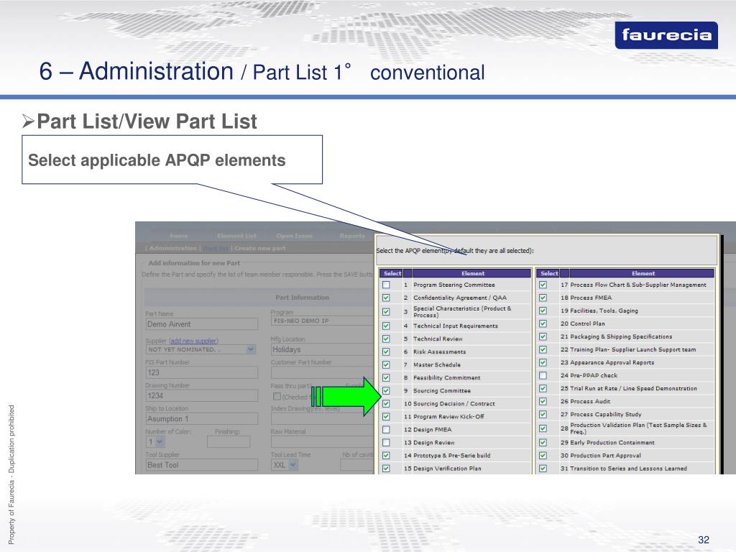Toggle Transition to Series and Lessons Learned
Image resolution: width=736 pixels, height=552 pixels.
(x=543, y=469)
